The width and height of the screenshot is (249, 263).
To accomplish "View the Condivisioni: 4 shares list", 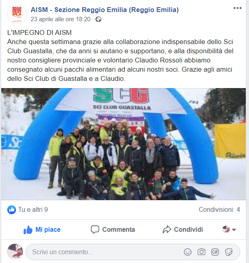I will tap(219, 210).
